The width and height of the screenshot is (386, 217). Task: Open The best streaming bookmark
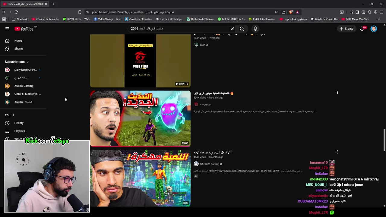tap(169, 19)
